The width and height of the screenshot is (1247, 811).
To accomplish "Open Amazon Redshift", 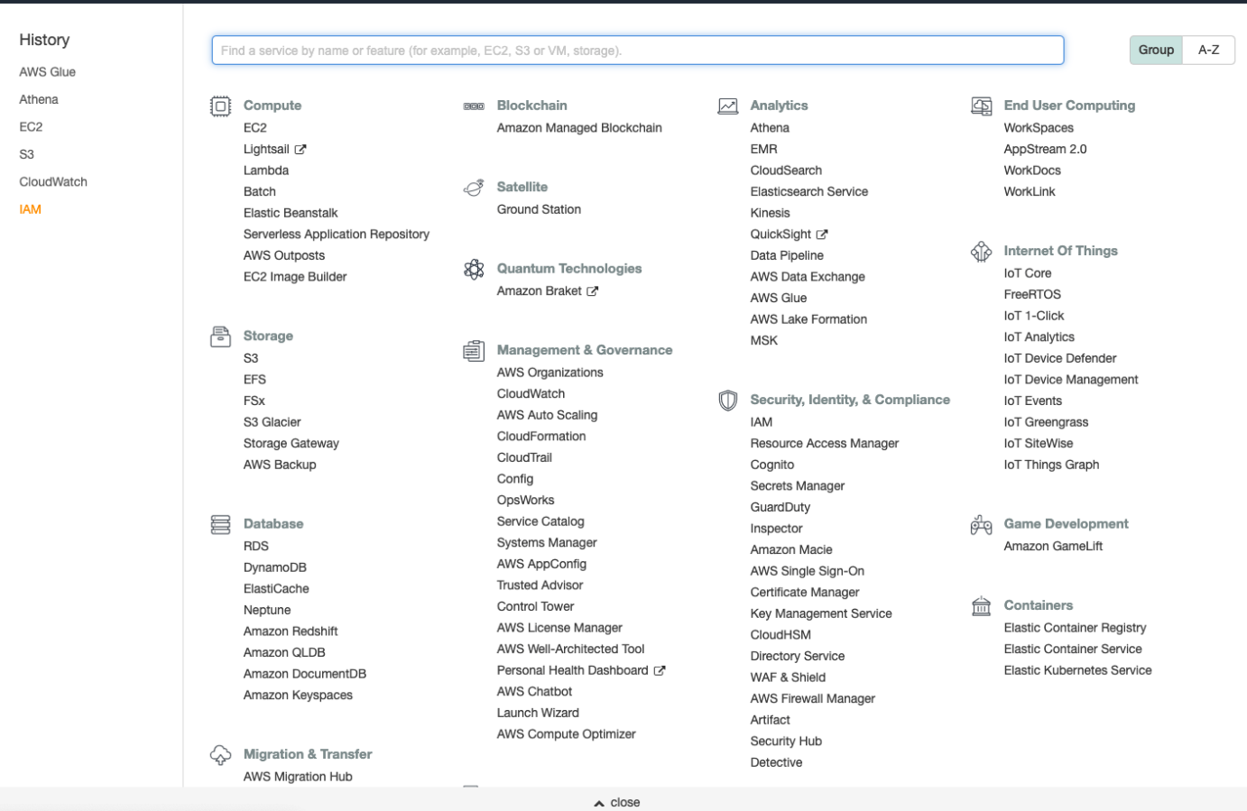I will point(291,631).
